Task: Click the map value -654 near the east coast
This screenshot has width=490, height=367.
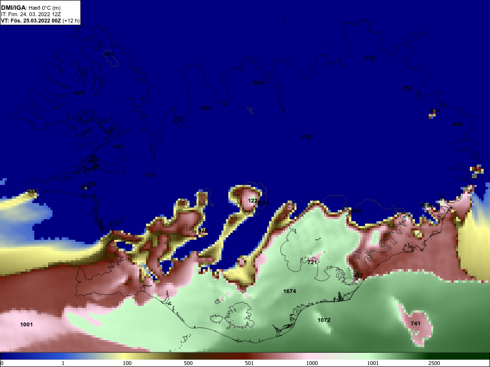Action: 457,124
